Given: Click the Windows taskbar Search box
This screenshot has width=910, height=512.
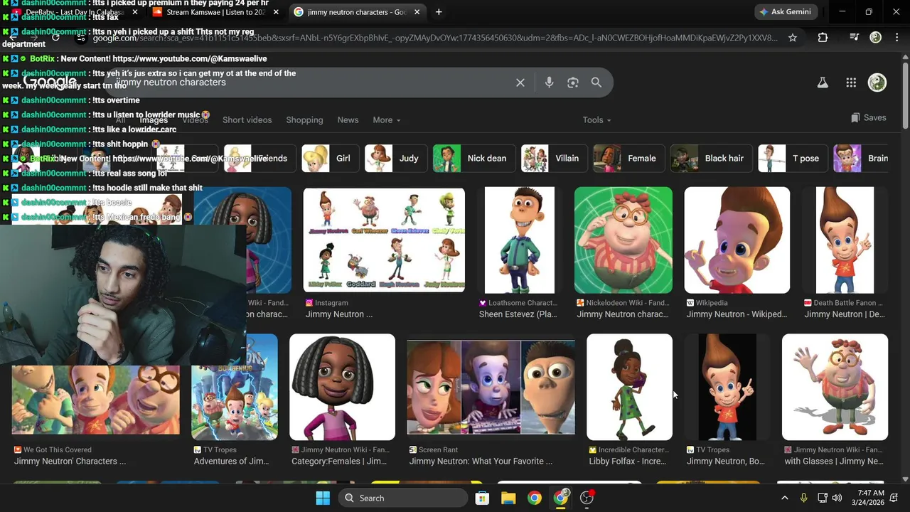Looking at the screenshot, I should coord(404,498).
